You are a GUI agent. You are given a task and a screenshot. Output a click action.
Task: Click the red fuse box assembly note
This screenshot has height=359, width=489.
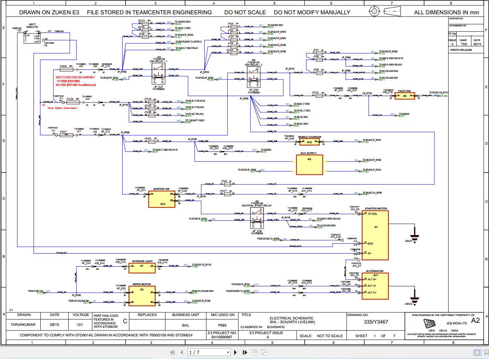75,81
